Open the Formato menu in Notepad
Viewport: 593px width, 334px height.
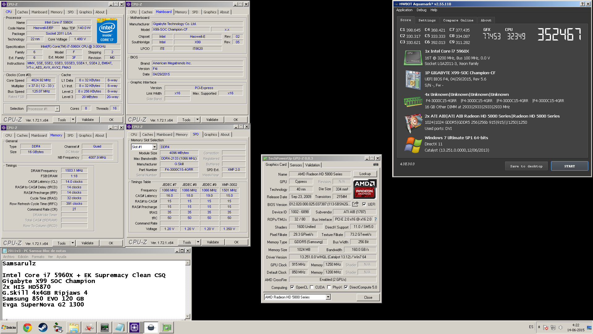click(x=38, y=257)
